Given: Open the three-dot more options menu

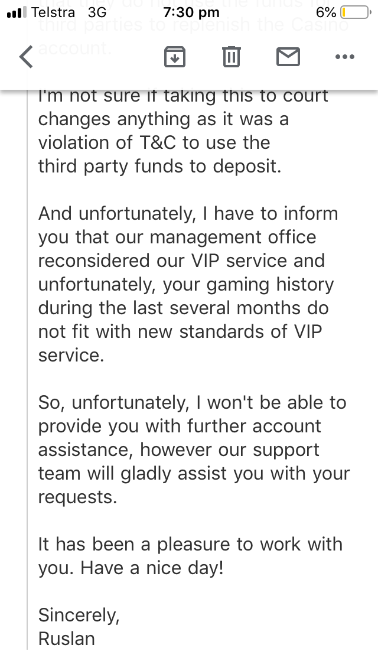Looking at the screenshot, I should 344,57.
